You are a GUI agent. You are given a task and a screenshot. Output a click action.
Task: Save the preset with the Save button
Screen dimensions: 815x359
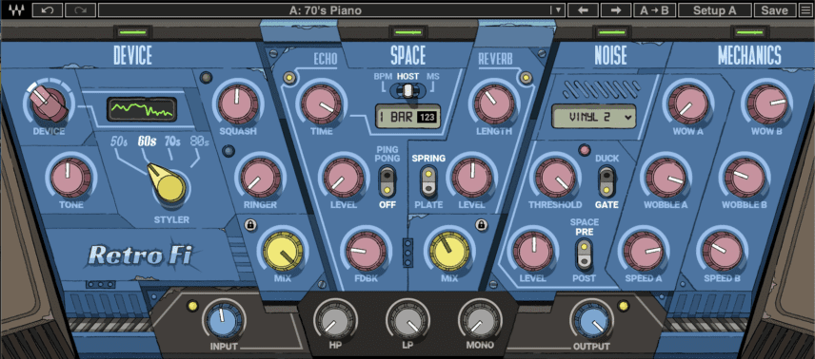click(774, 9)
